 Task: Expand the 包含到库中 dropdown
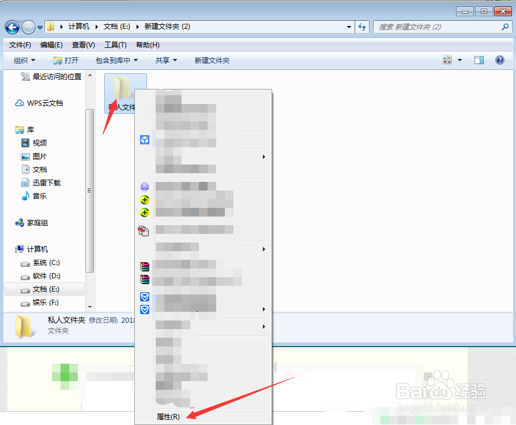(x=116, y=60)
